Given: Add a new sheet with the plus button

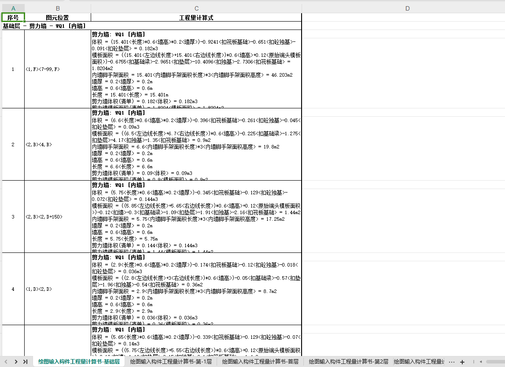Looking at the screenshot, I should coord(462,362).
